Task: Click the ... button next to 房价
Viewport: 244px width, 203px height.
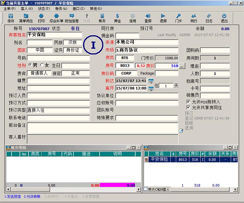Action: coord(182,66)
